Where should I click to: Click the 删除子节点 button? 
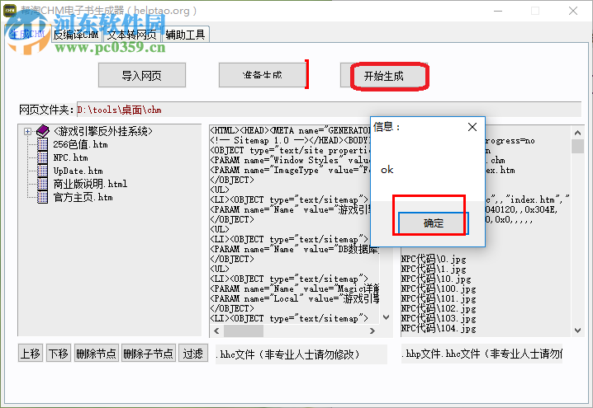click(149, 354)
